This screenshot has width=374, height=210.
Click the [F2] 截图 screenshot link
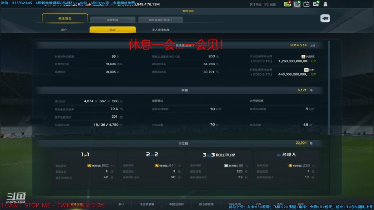[270, 5]
